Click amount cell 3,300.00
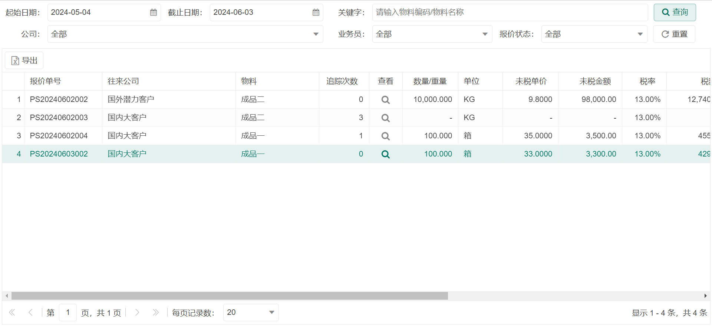Screen dimensions: 712x326 pos(601,154)
